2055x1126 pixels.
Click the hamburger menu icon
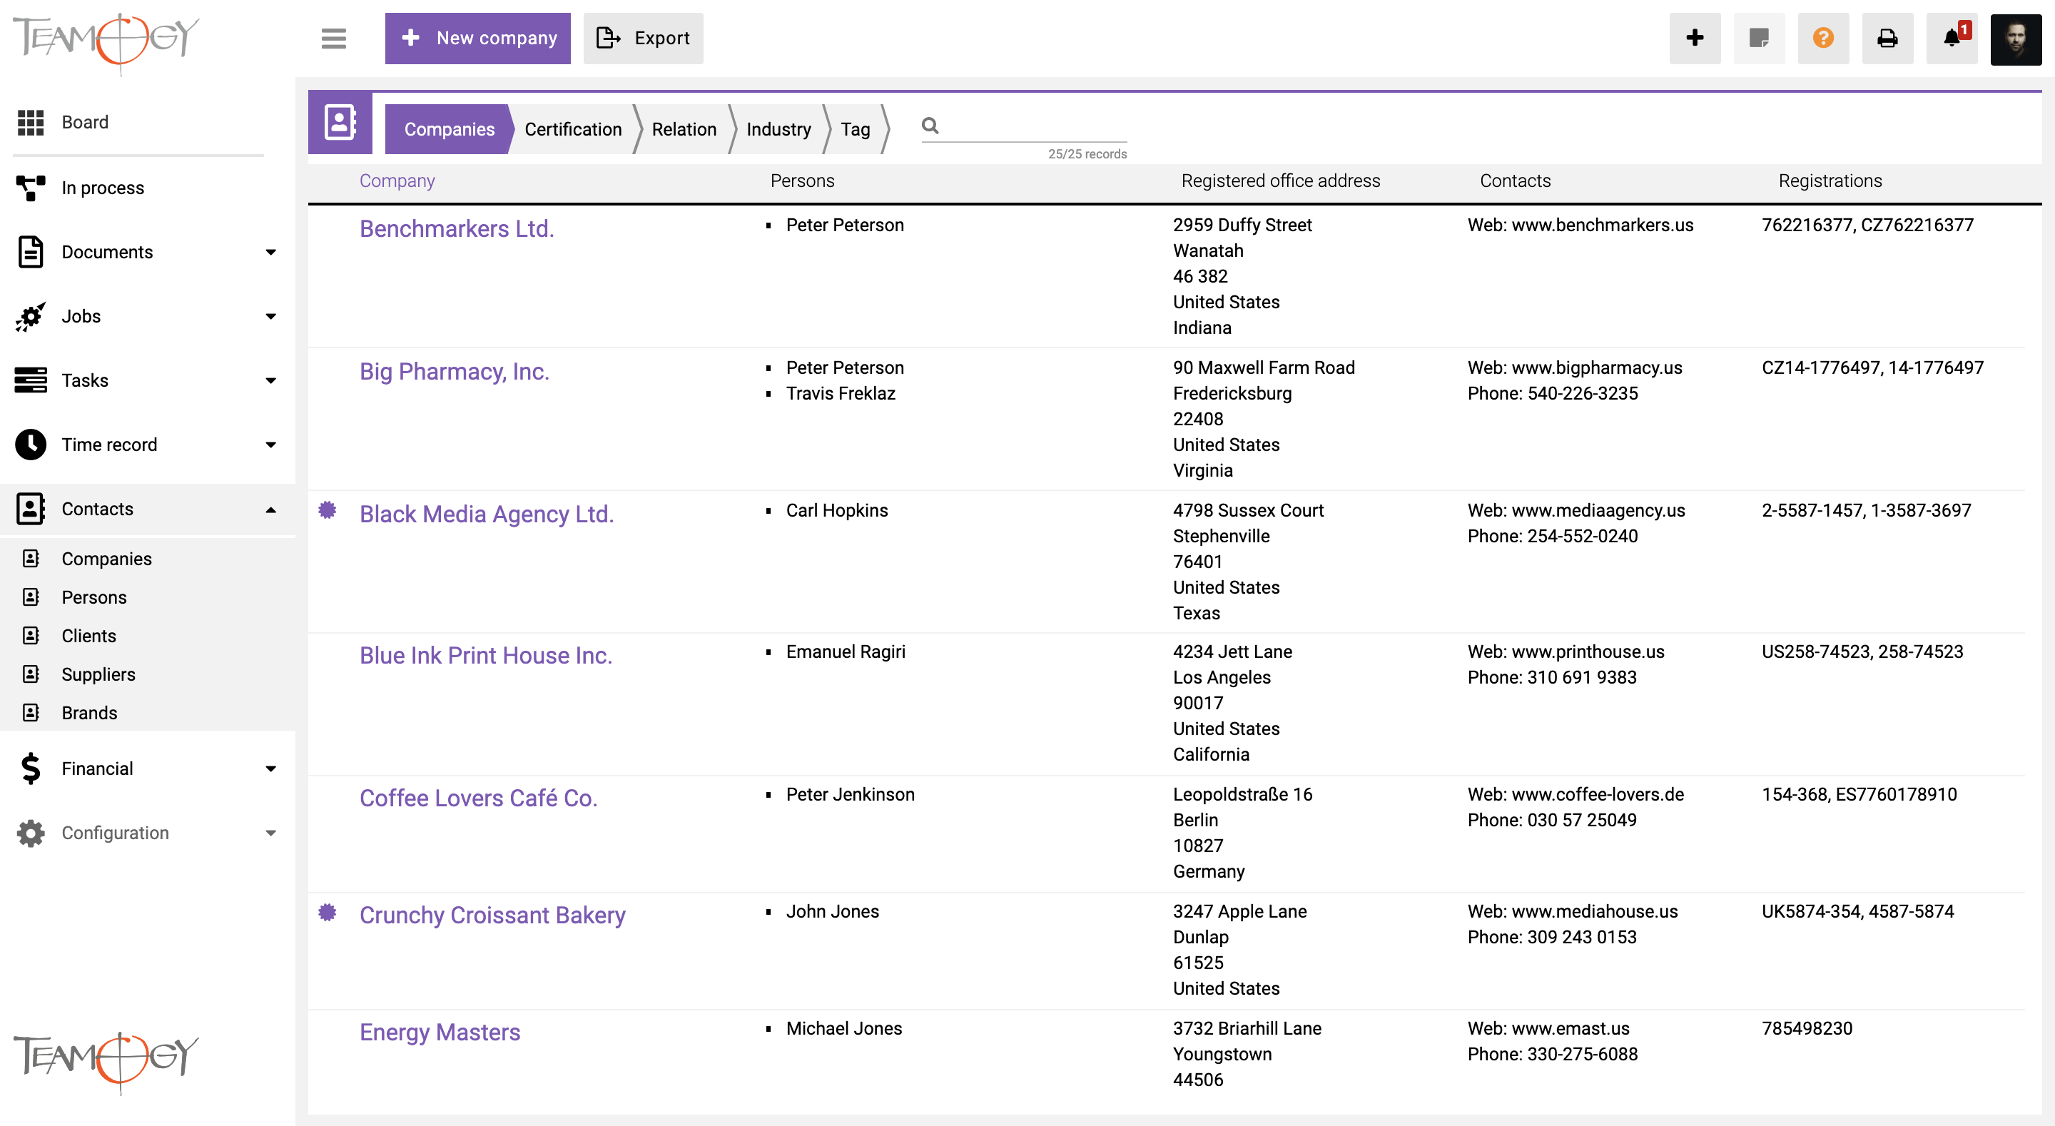333,38
